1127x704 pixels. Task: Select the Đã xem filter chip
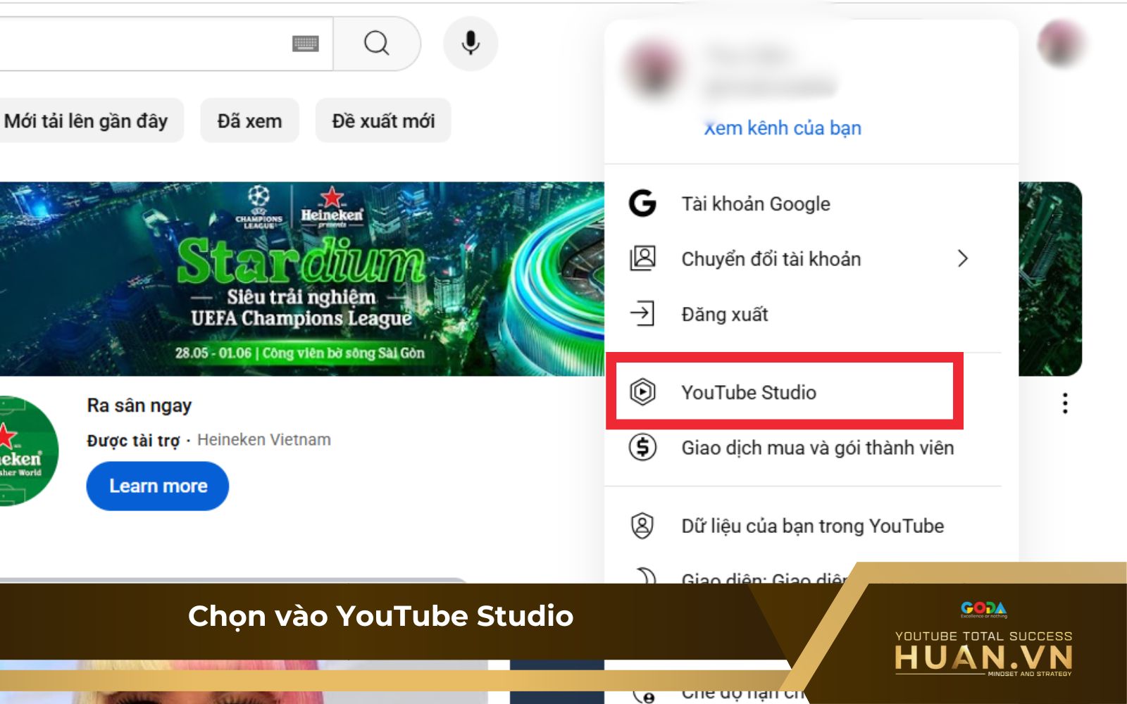pos(249,121)
